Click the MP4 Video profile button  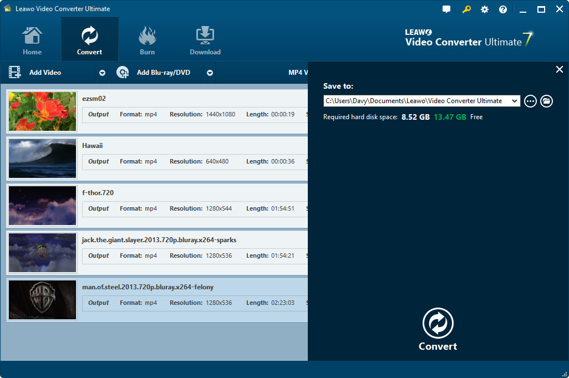(297, 73)
